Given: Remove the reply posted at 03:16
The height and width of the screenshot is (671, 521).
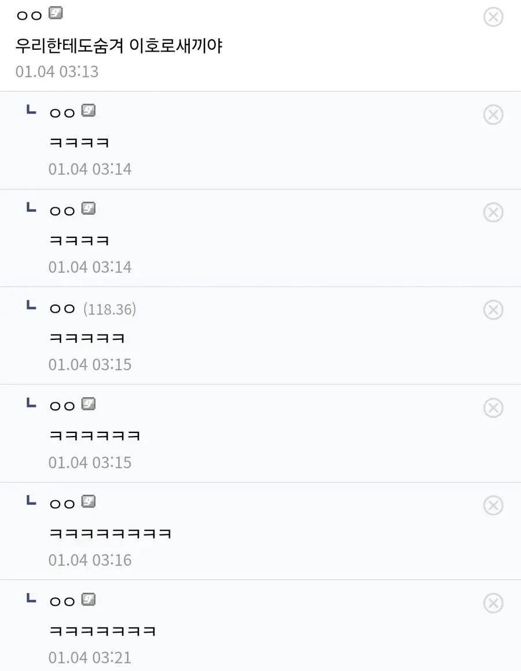Looking at the screenshot, I should (493, 505).
